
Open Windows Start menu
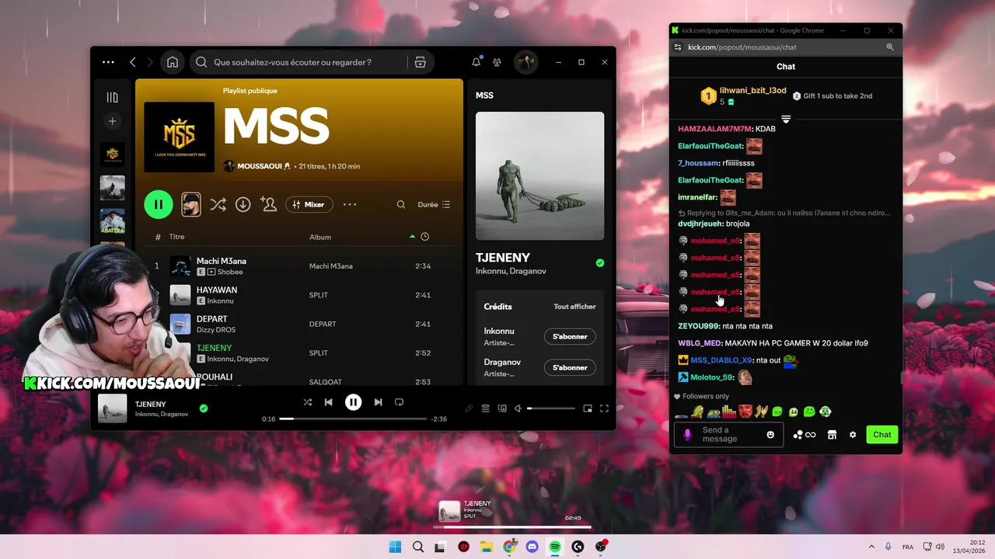click(395, 547)
